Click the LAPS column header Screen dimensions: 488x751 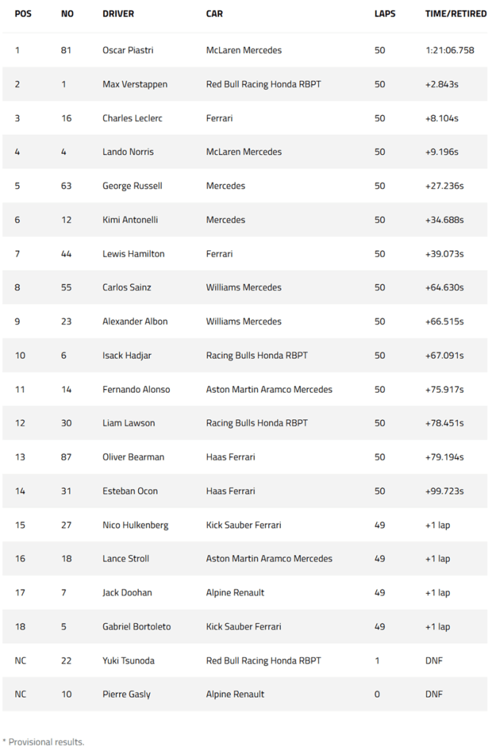pyautogui.click(x=384, y=14)
